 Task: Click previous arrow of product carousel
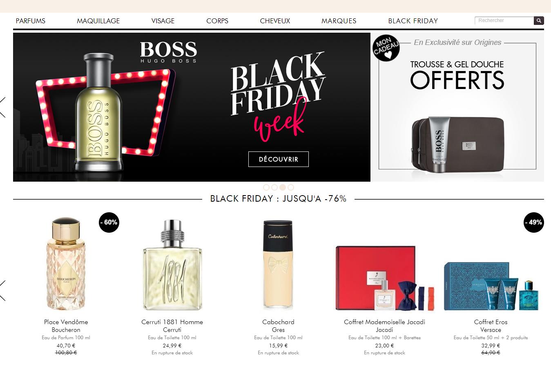coord(3,291)
